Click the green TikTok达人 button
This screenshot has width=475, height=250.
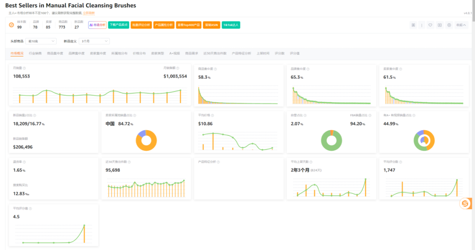pos(231,25)
